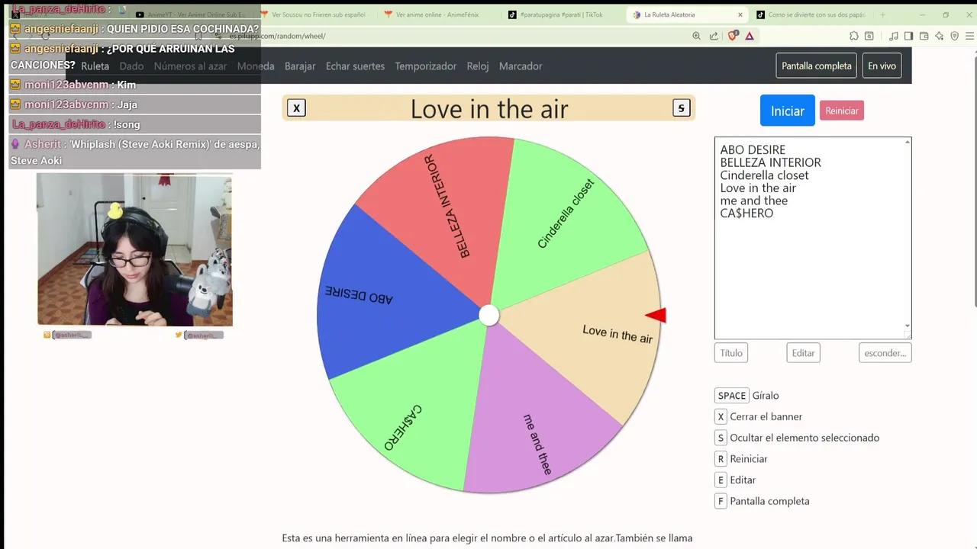Toggle the browser sidebar panel icon
The height and width of the screenshot is (549, 977).
908,36
